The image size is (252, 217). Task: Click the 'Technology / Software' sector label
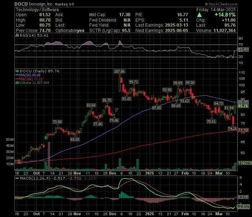37,10
